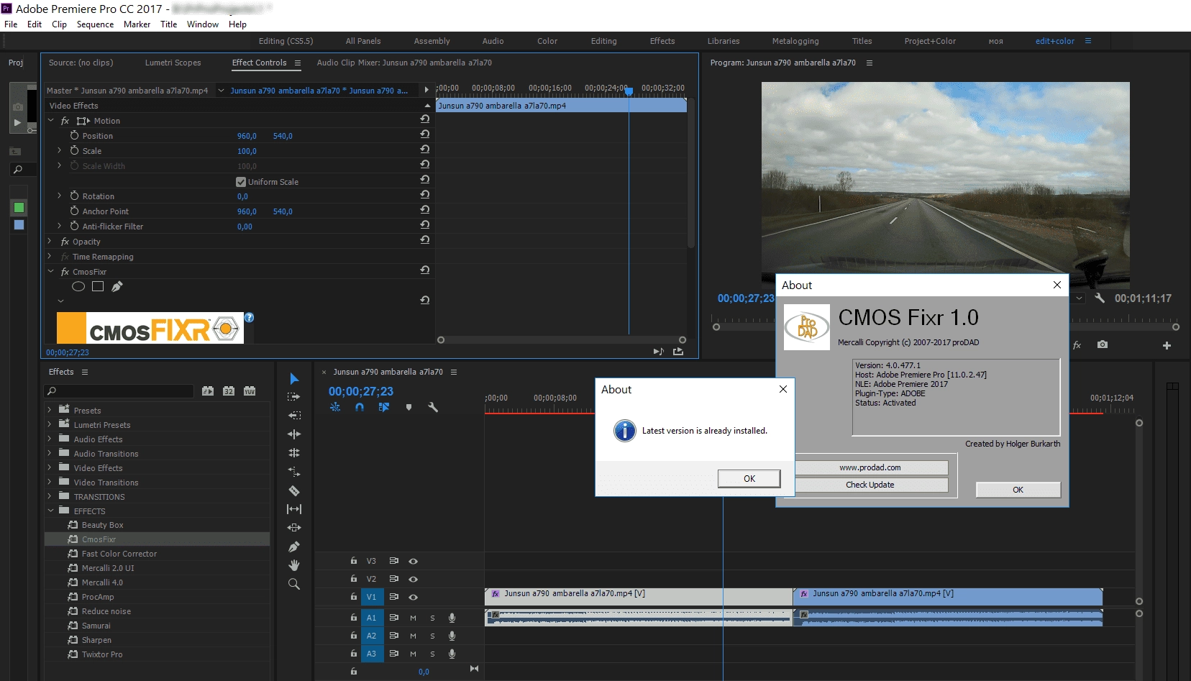This screenshot has width=1191, height=681.
Task: Click the Effect Controls timeline playhead
Action: 629,91
